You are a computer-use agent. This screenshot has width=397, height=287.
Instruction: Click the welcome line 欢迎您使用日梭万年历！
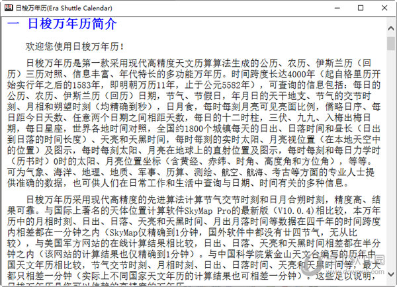75,47
